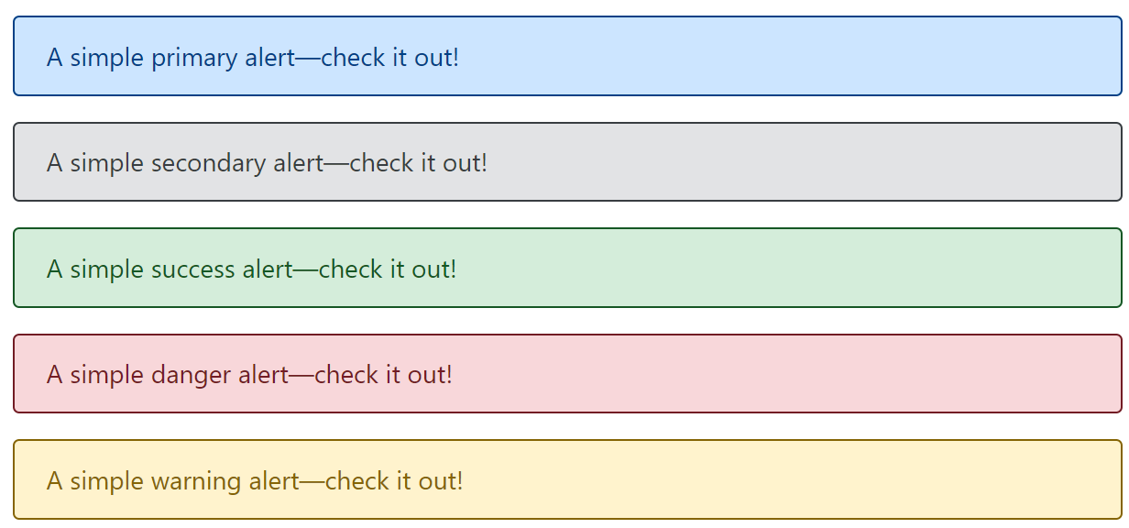1129x528 pixels.
Task: Click the success alert message text
Action: pos(252,269)
